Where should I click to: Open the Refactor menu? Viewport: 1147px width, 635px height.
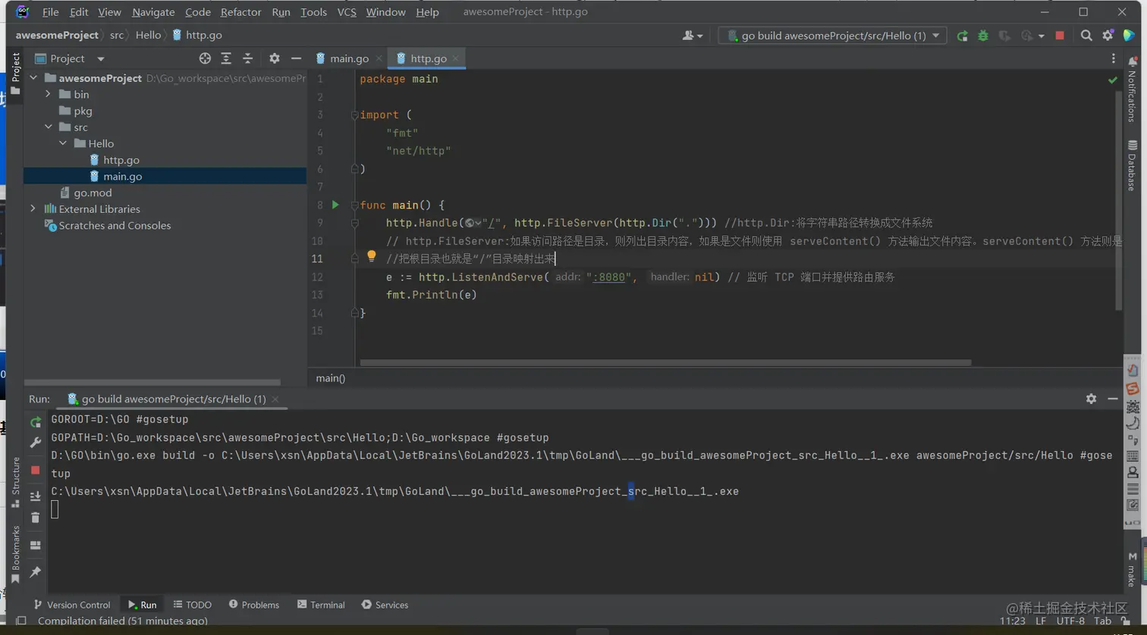(x=240, y=12)
